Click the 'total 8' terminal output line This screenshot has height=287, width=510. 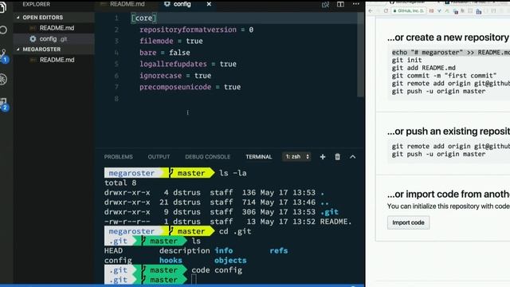[x=120, y=183]
